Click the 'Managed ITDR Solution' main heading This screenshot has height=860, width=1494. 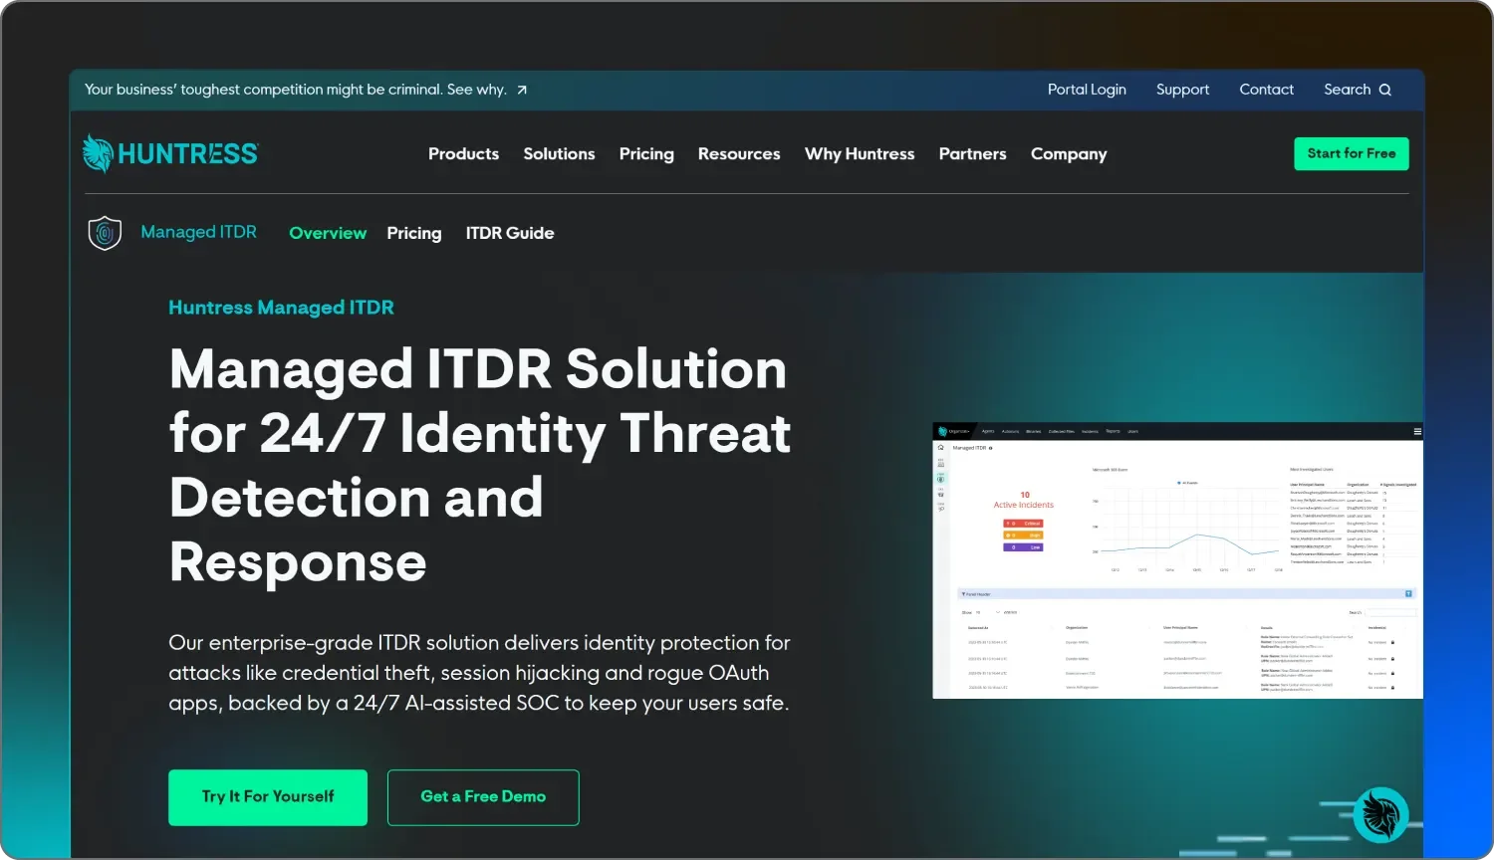click(x=480, y=465)
